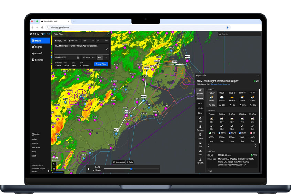Open the Charts section in Airport Info
291x194 pixels.
(x=200, y=137)
